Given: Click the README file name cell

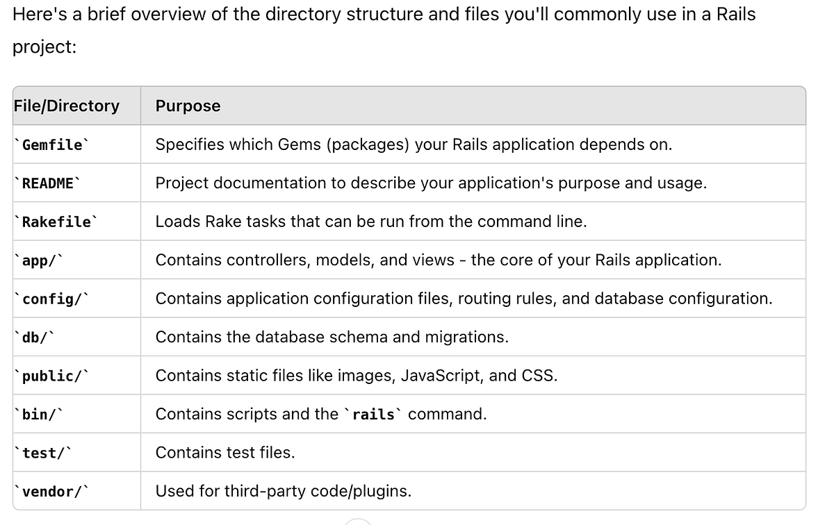Looking at the screenshot, I should click(47, 183).
